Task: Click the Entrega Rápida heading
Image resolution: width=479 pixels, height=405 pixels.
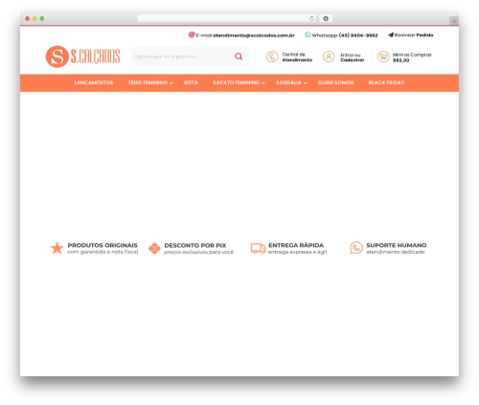Action: point(296,245)
